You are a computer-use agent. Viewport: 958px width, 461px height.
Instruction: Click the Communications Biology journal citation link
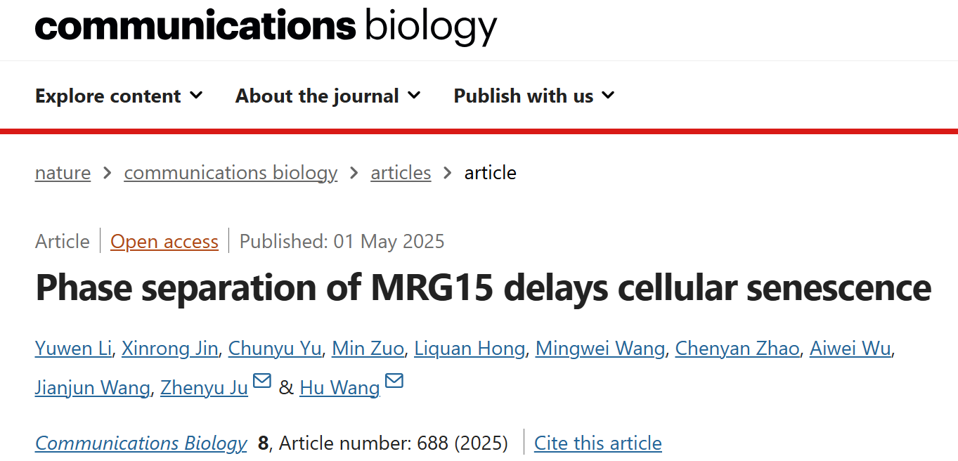(x=141, y=443)
